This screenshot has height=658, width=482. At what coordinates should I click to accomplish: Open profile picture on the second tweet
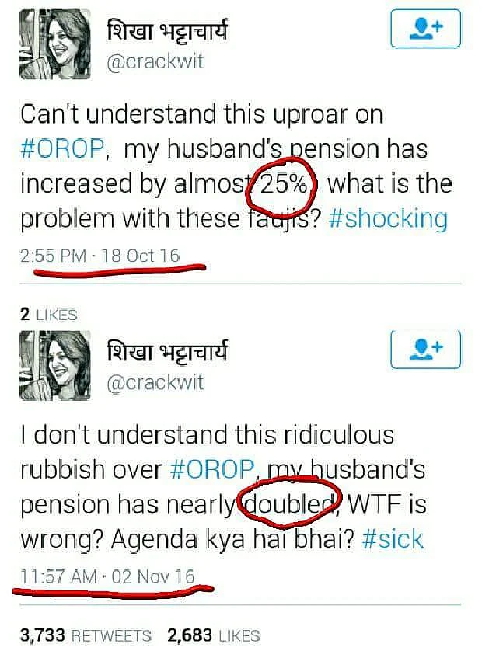pyautogui.click(x=55, y=365)
